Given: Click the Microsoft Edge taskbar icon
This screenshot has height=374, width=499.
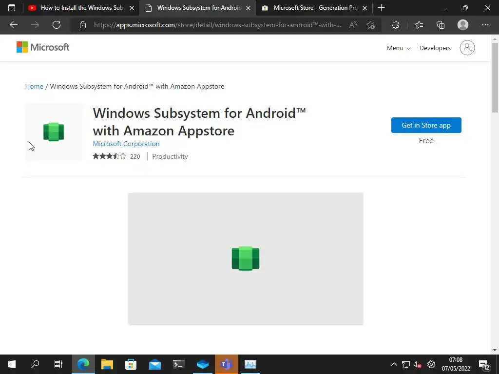Looking at the screenshot, I should [x=83, y=364].
